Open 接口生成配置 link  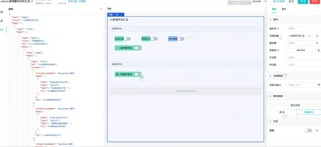click(x=278, y=1)
